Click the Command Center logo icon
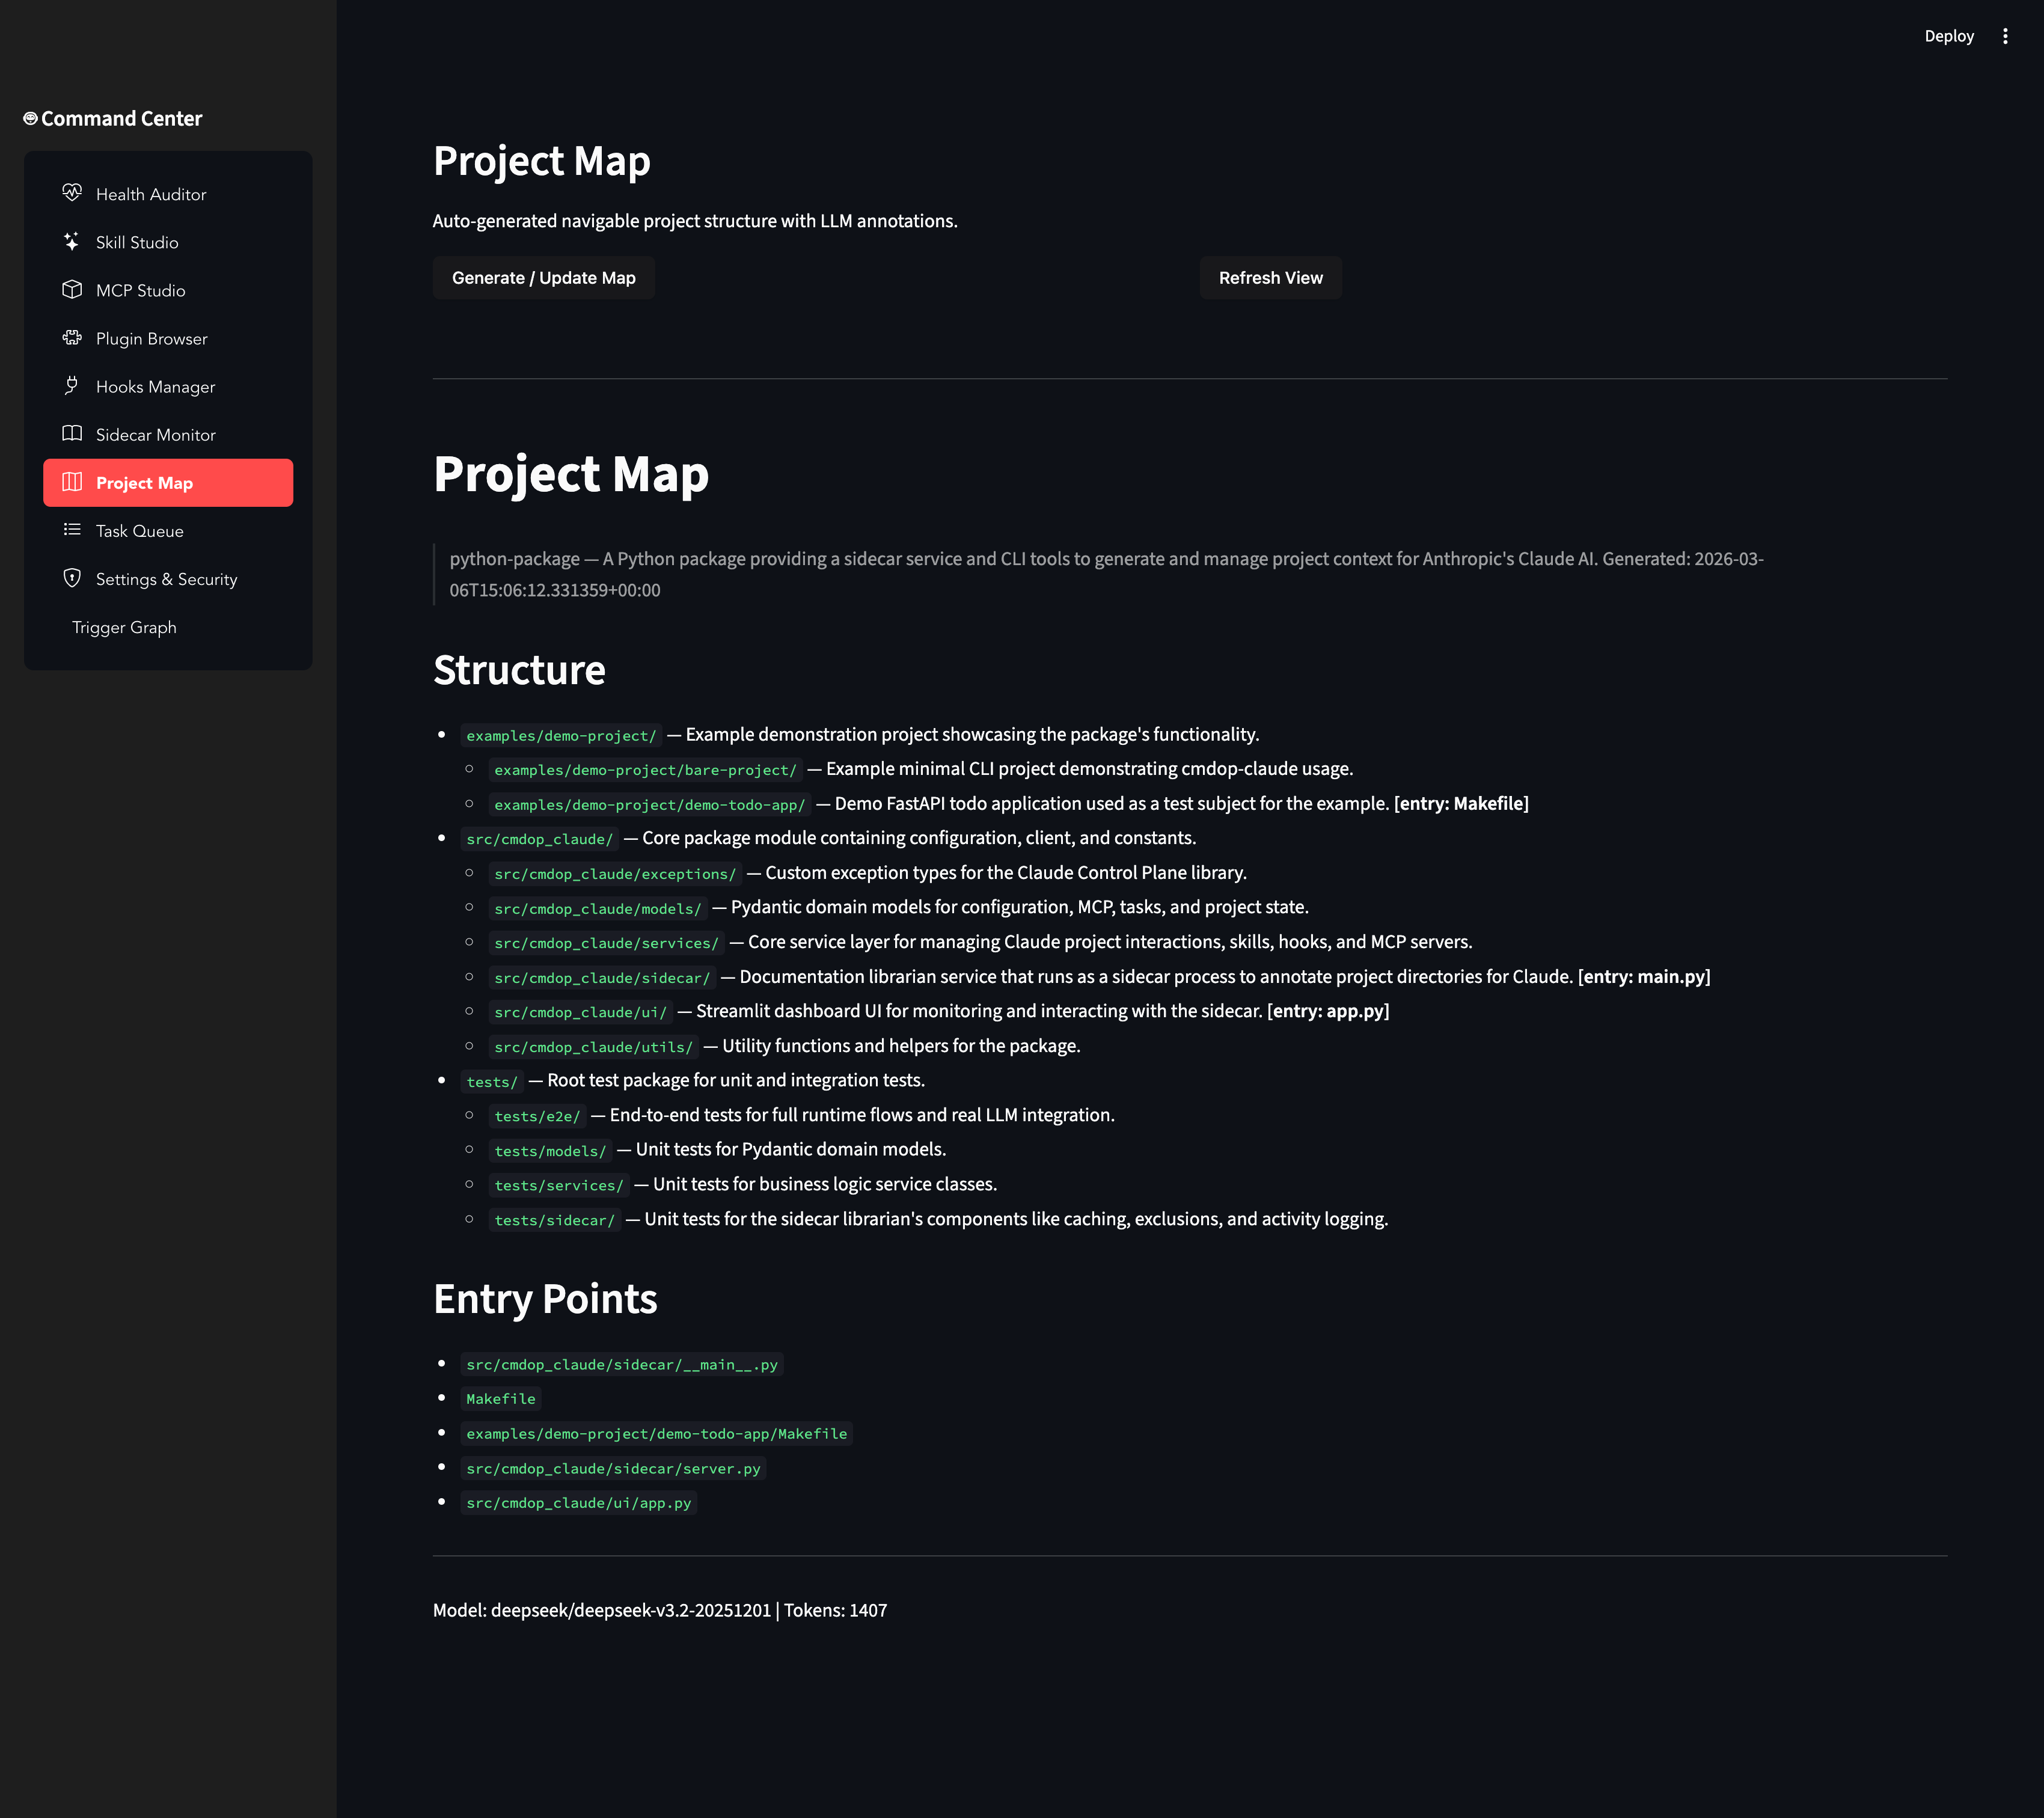 tap(30, 118)
